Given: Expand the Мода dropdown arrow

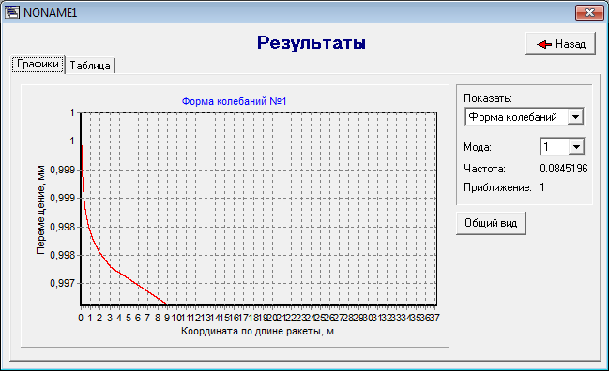Looking at the screenshot, I should 576,147.
